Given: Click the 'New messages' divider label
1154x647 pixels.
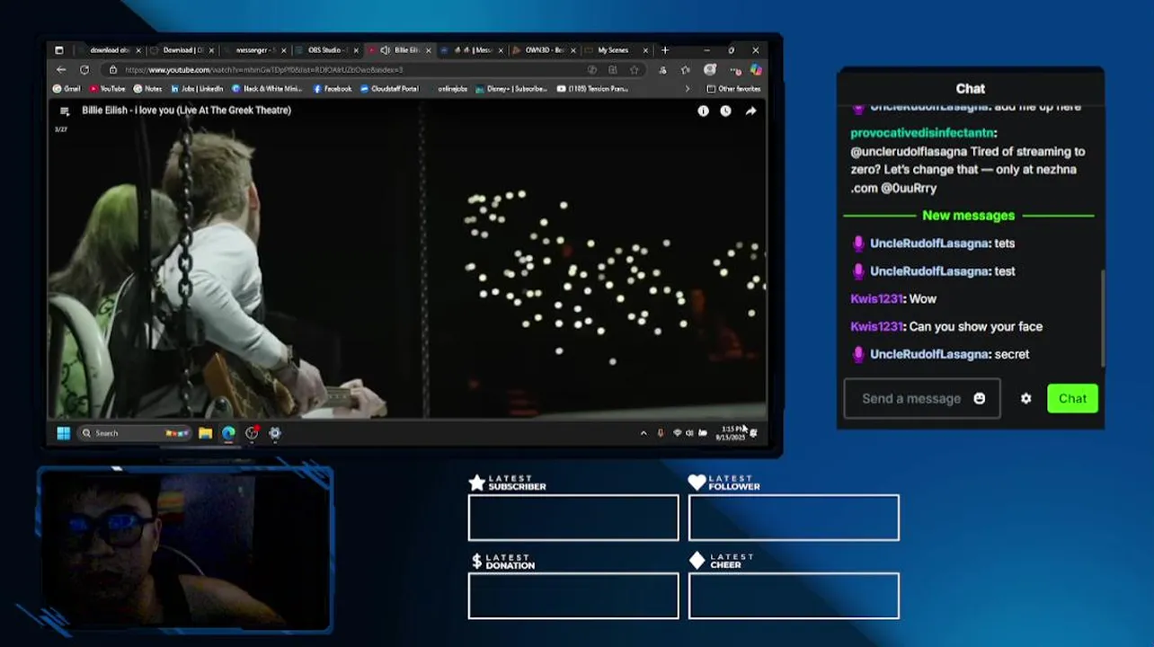Looking at the screenshot, I should click(x=968, y=216).
